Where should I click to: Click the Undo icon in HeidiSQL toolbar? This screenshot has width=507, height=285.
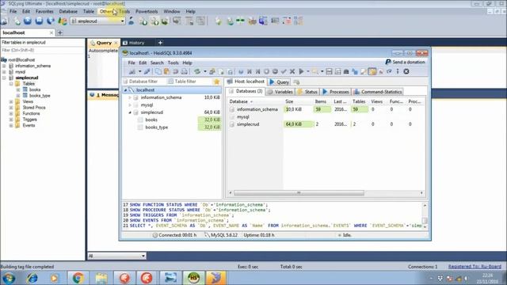[x=176, y=72]
